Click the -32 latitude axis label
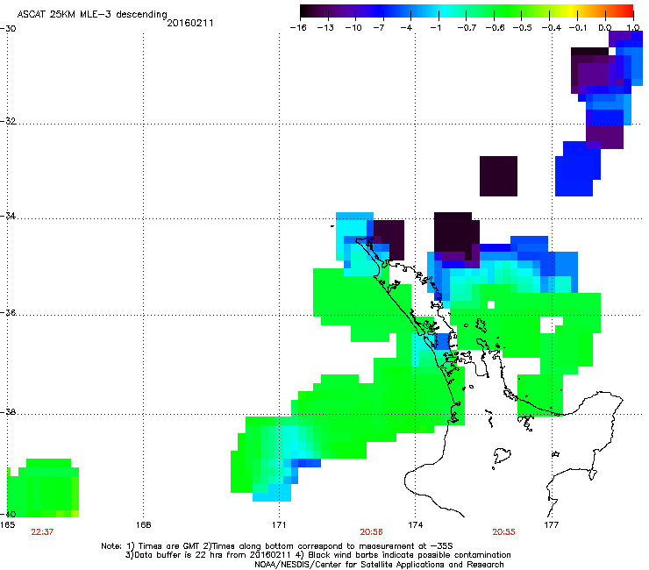649x570 pixels. (x=8, y=121)
